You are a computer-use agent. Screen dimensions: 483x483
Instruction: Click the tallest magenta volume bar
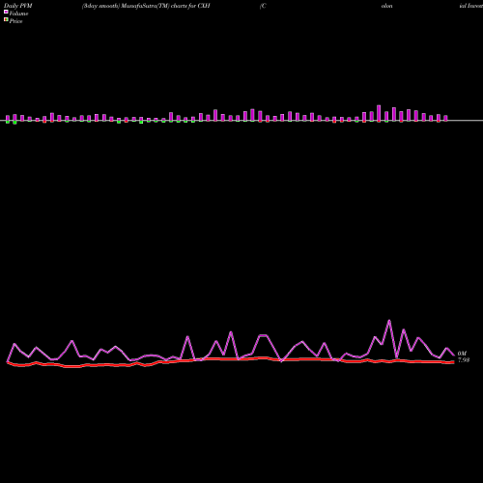tap(379, 113)
